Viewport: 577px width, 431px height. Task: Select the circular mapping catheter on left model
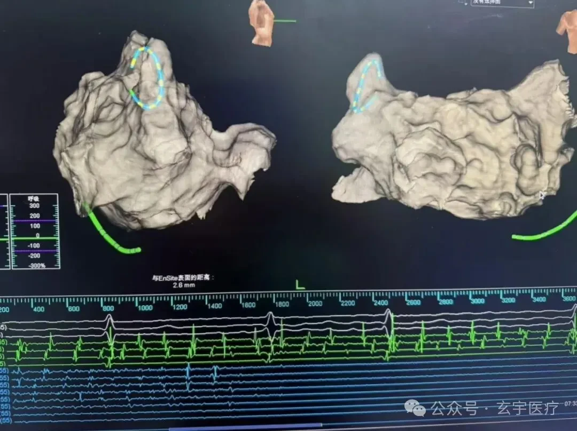(x=147, y=78)
